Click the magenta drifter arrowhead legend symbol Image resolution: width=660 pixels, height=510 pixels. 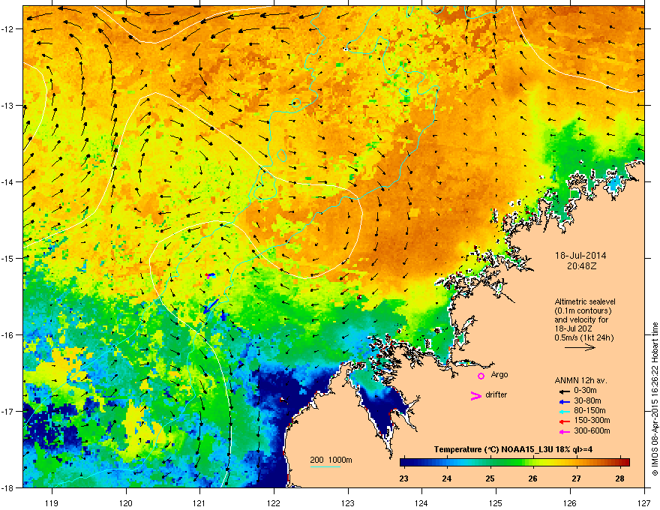(x=475, y=395)
